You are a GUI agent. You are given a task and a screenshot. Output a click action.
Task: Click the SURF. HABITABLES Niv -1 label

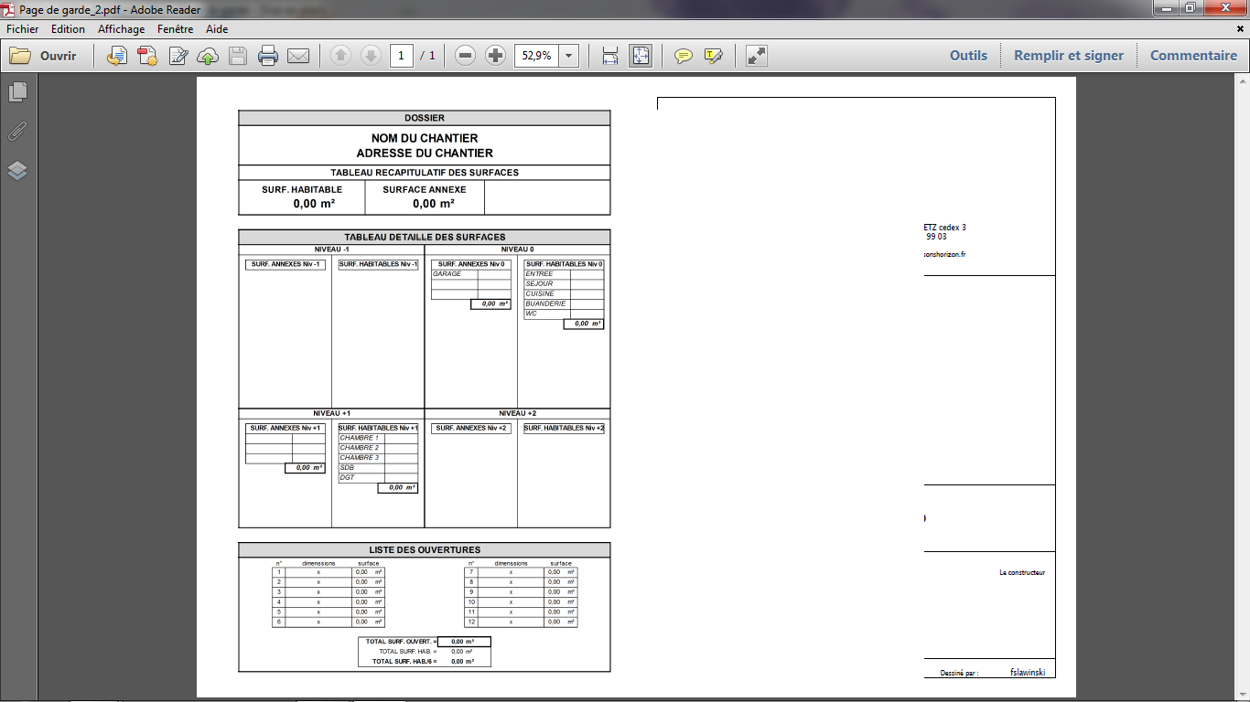pyautogui.click(x=378, y=264)
